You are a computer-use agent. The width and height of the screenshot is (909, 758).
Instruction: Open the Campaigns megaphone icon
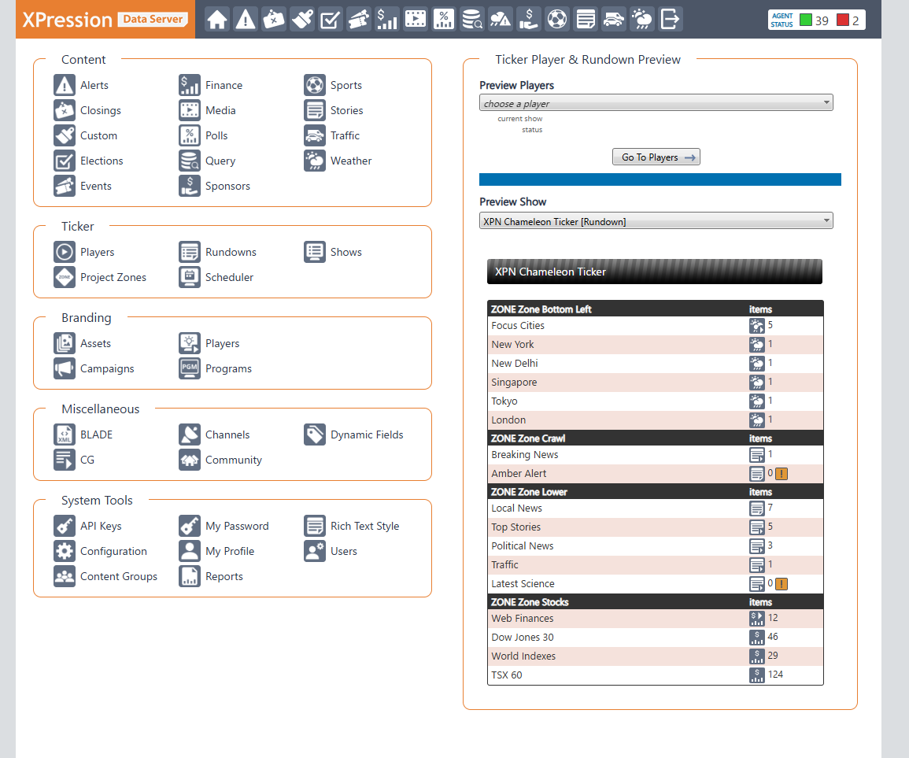[65, 368]
